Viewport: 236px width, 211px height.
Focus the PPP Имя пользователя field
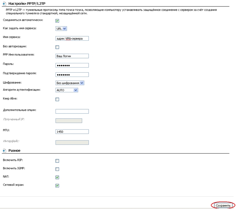(72, 56)
